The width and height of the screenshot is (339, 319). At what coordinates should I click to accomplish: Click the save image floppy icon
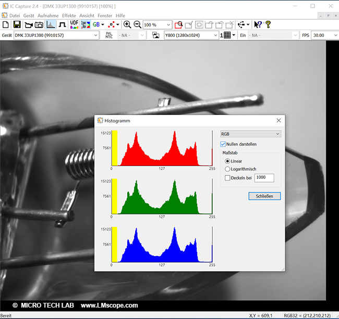17,24
